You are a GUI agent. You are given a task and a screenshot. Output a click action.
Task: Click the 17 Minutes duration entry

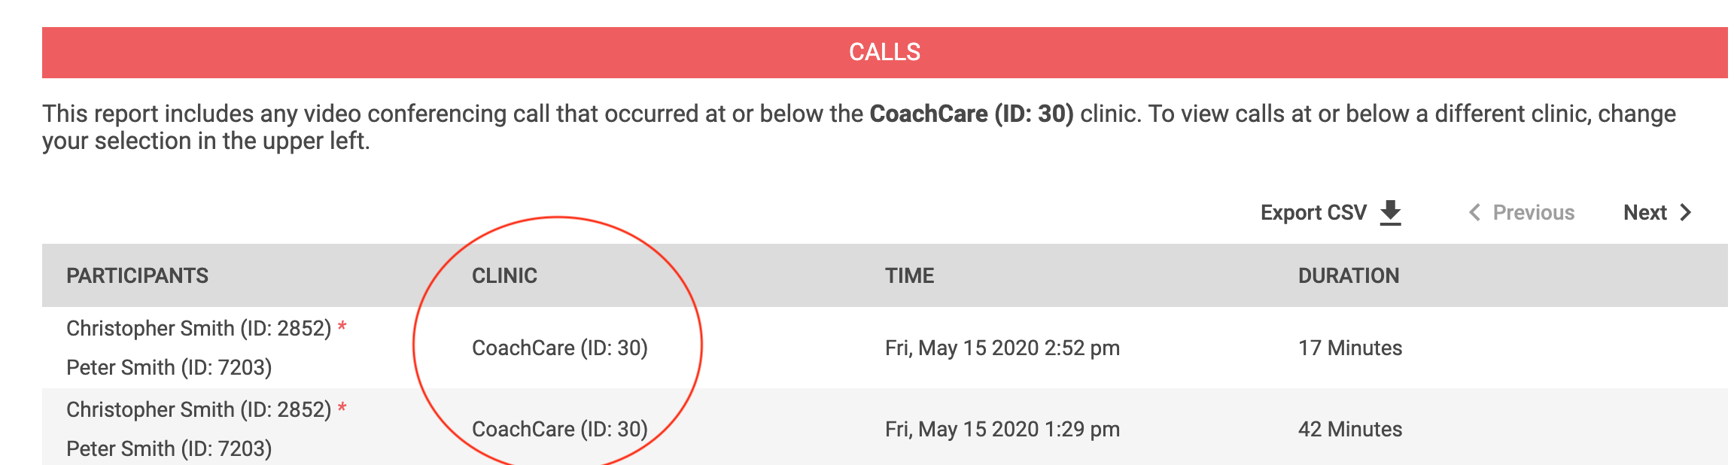(1350, 346)
